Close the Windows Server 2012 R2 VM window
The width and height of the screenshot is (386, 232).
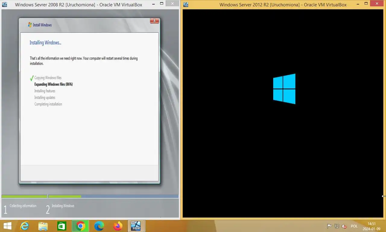(x=377, y=4)
